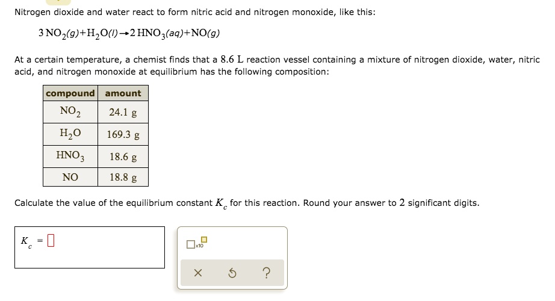Image resolution: width=555 pixels, height=301 pixels.
Task: Select the H2O compound cell
Action: pos(70,134)
